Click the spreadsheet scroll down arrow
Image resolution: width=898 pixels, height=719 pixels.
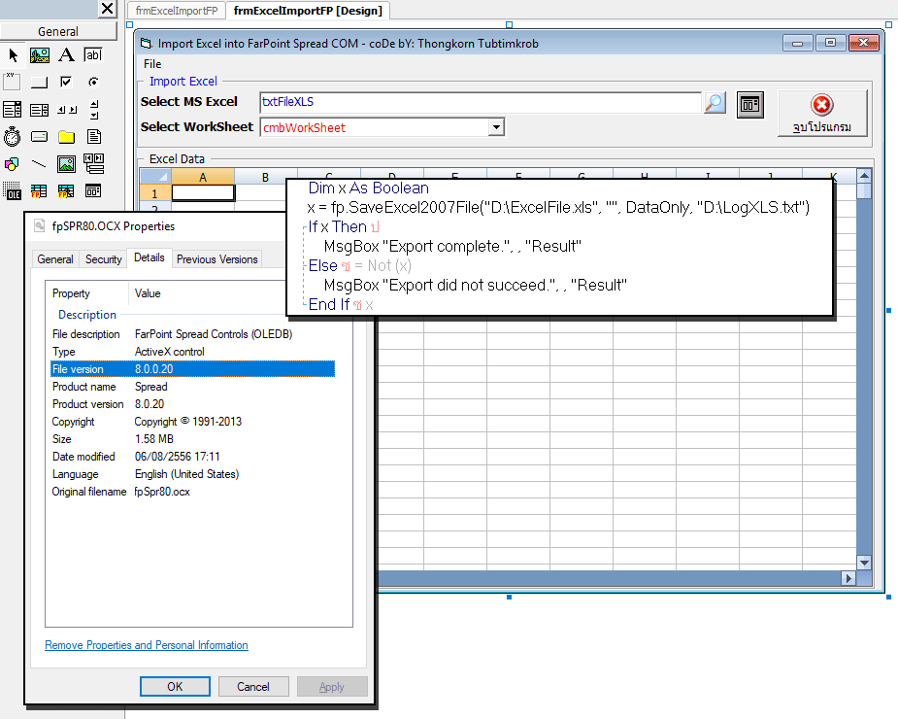pos(864,563)
